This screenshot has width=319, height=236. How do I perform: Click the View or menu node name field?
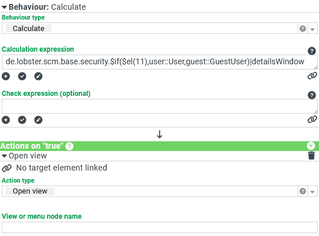(x=160, y=227)
